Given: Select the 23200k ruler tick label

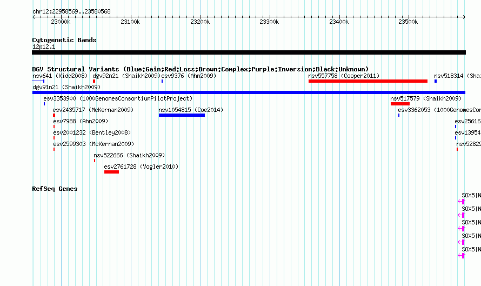Looking at the screenshot, I should point(200,22).
